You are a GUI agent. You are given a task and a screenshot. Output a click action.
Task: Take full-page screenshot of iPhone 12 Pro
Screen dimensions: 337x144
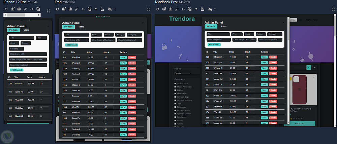tap(13, 9)
